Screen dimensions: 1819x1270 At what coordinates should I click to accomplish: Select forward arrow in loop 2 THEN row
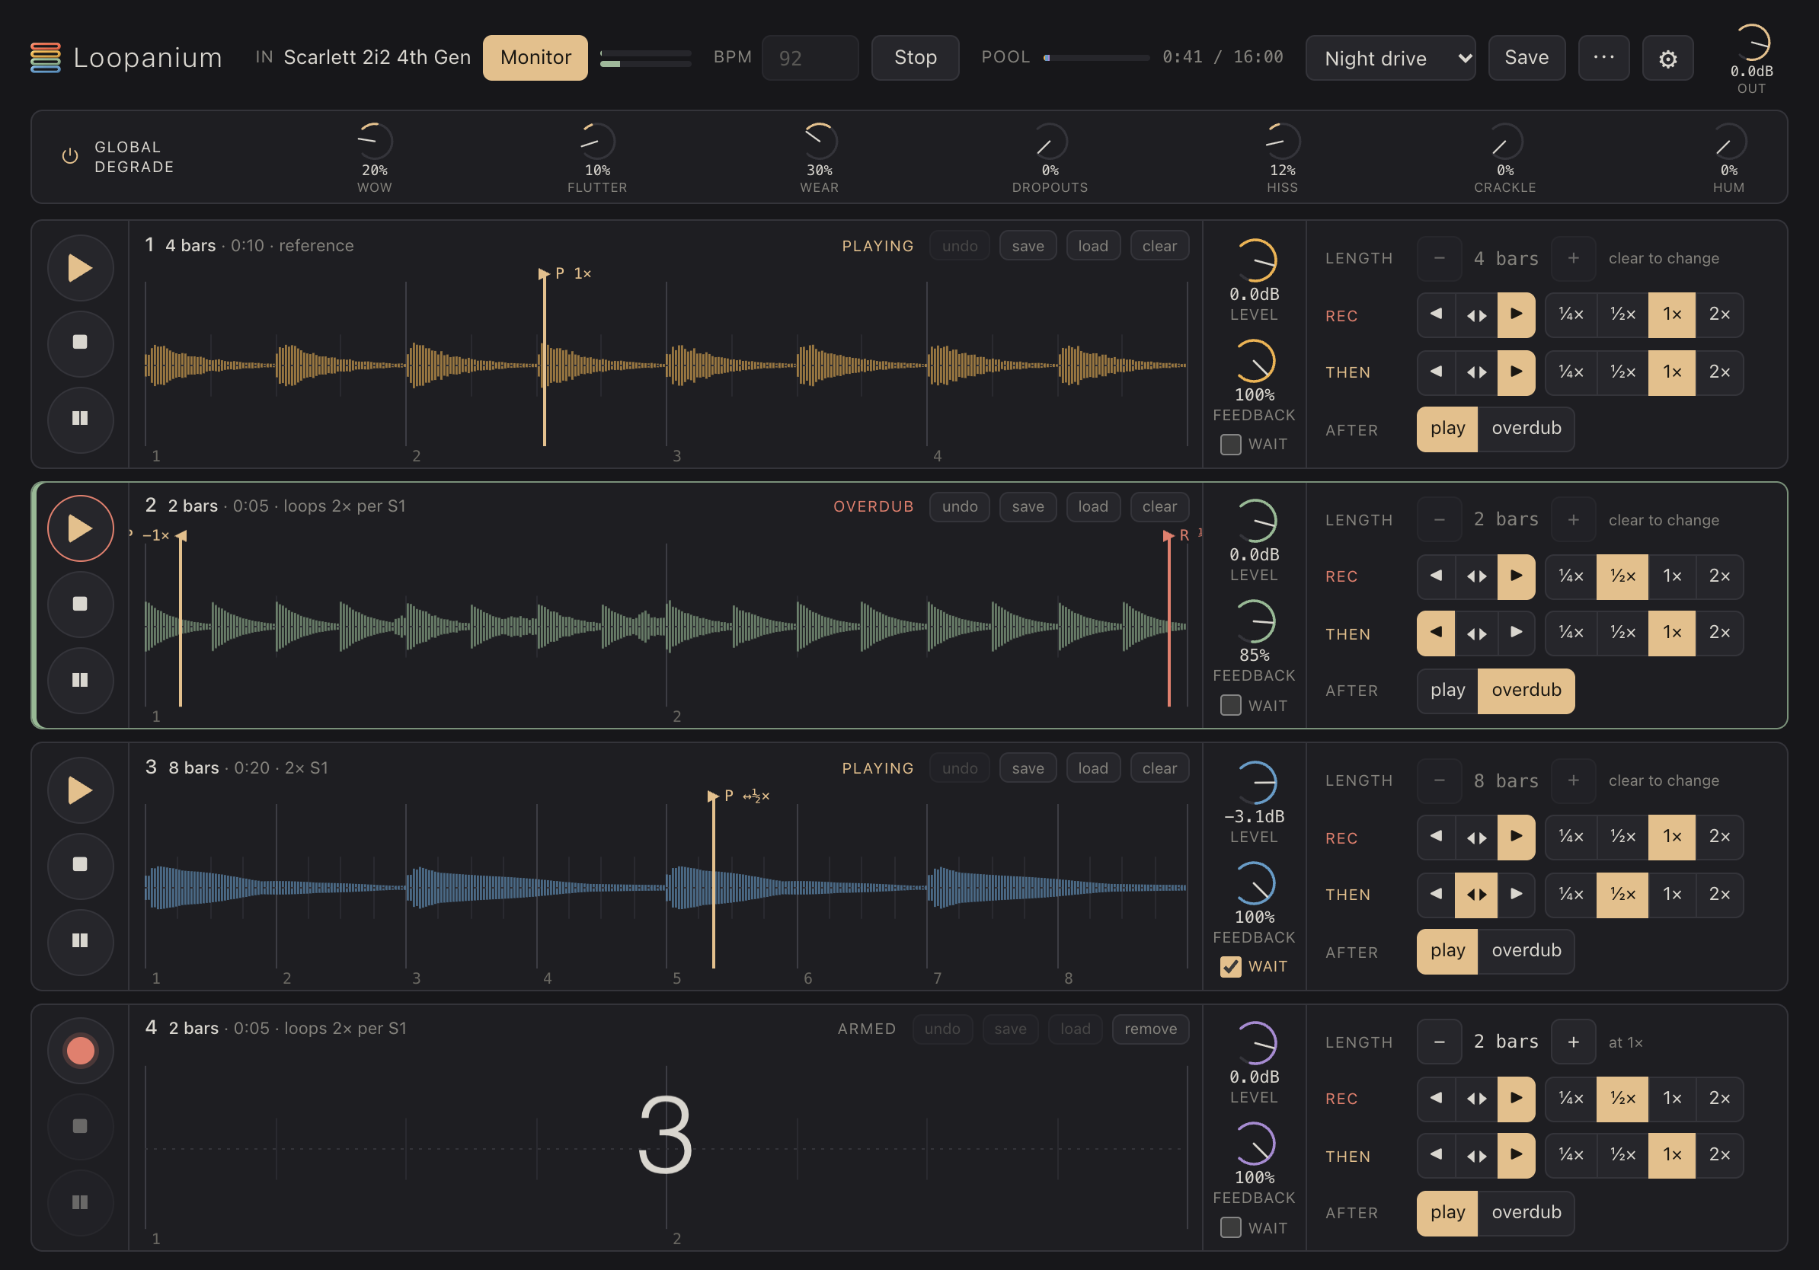click(x=1516, y=633)
